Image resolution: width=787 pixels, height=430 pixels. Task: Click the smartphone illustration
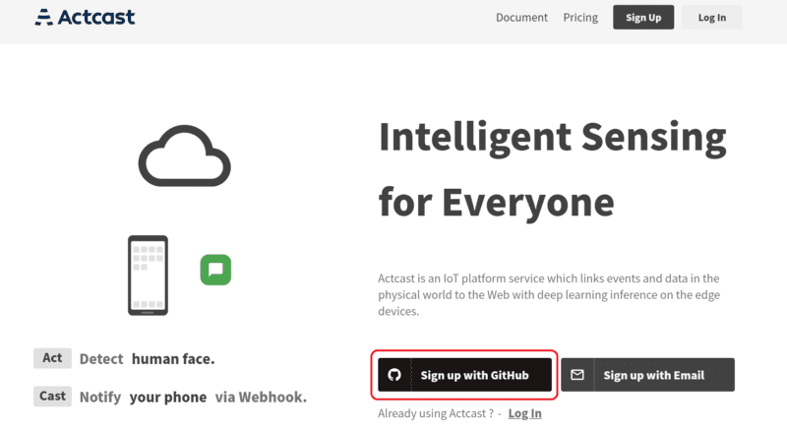pos(148,275)
